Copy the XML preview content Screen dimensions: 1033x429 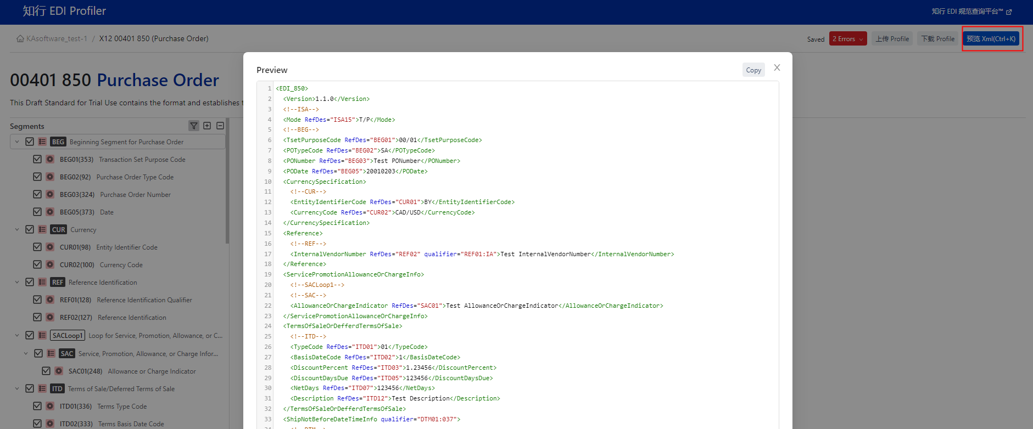tap(753, 70)
